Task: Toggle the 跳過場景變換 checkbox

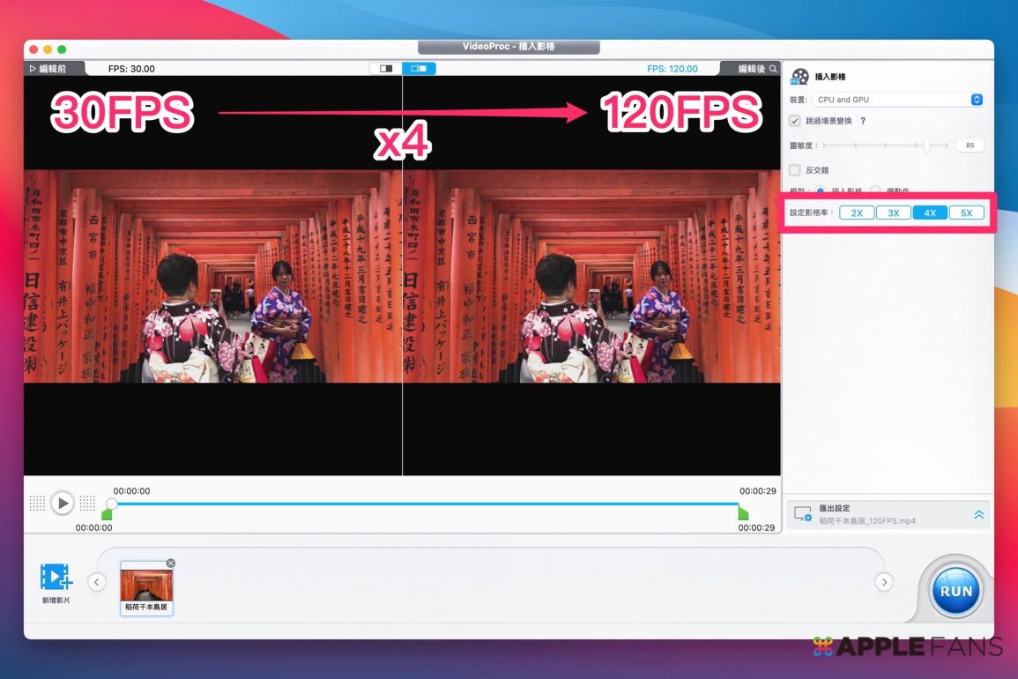Action: tap(795, 121)
